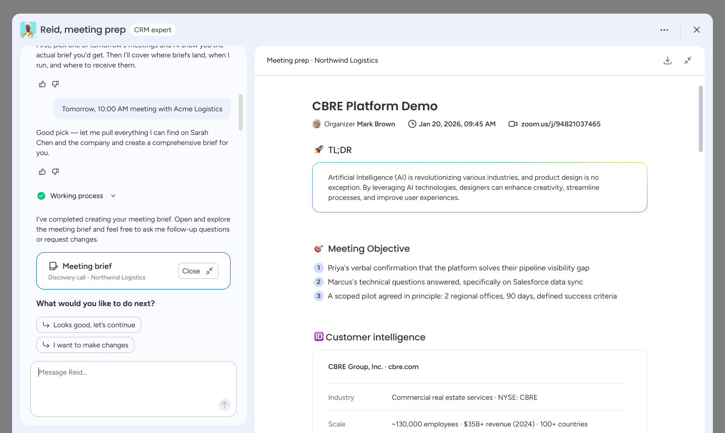The image size is (725, 433).
Task: Click the 'Reid, meeting prep' dialog title
Action: pyautogui.click(x=83, y=30)
